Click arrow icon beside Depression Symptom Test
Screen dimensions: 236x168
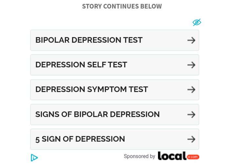coord(191,90)
